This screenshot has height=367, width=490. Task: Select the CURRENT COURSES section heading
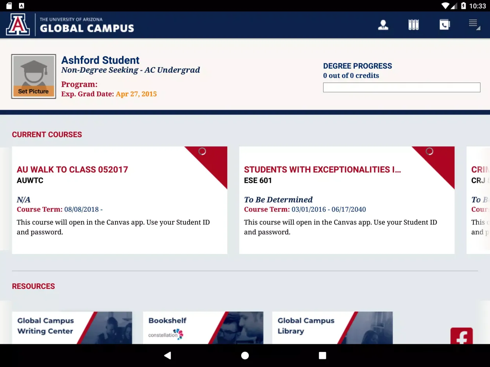[x=47, y=134]
